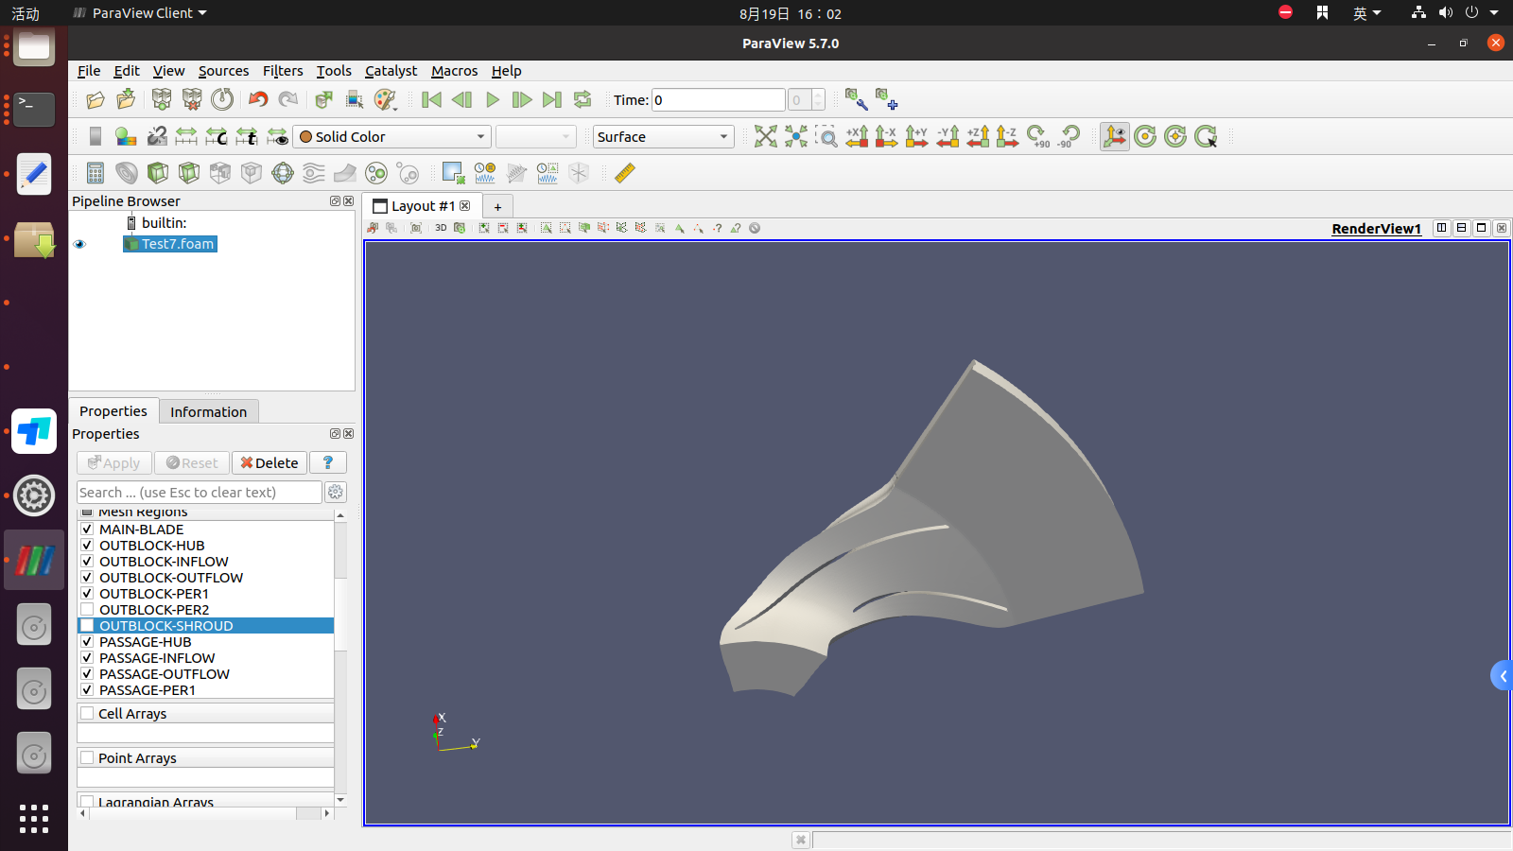Viewport: 1513px width, 851px height.
Task: Uncheck the MAIN-BLADE mesh region
Action: click(87, 530)
